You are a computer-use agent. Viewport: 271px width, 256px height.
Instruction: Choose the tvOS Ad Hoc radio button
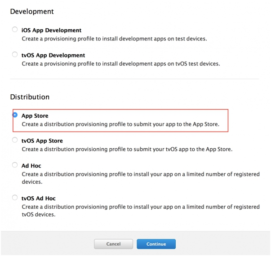(15, 198)
